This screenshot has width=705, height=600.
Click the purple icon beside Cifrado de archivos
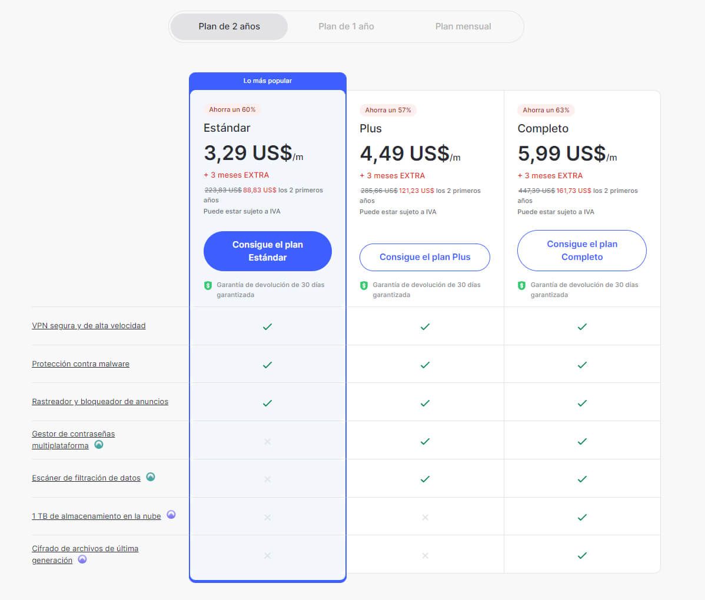(x=82, y=559)
